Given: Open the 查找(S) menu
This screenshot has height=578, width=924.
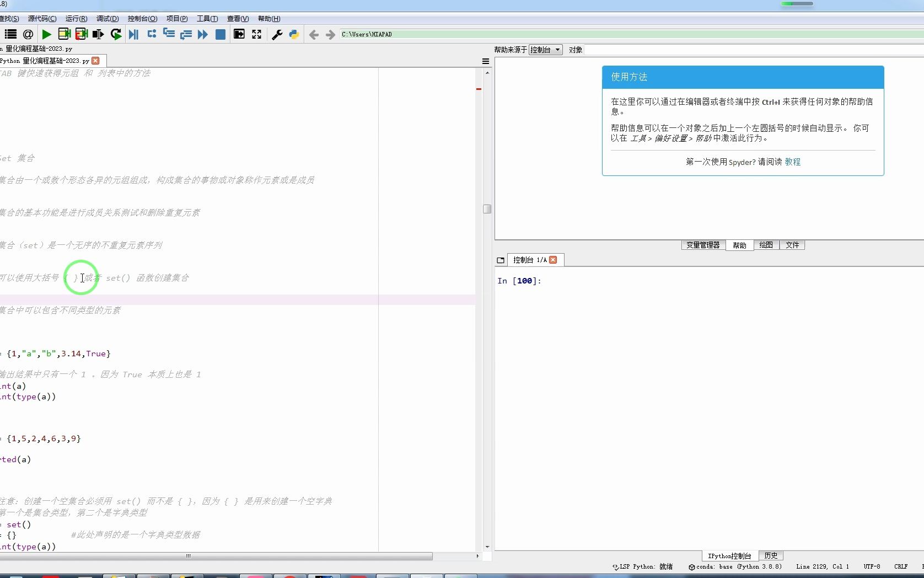Looking at the screenshot, I should pyautogui.click(x=9, y=19).
